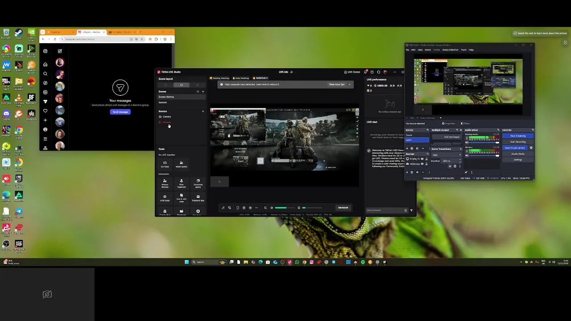Open Instagram Reels in sidebar
571x321 pixels.
45,92
